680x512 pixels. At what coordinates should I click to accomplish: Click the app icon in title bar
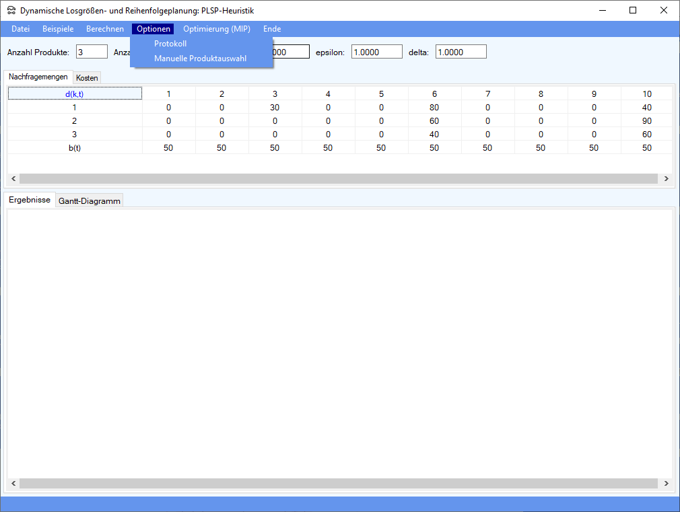[11, 11]
